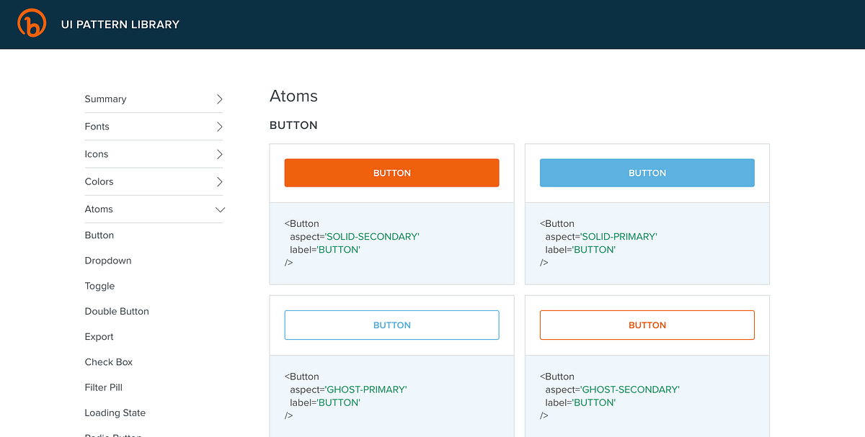The height and width of the screenshot is (437, 865).
Task: Click the UI Pattern Library header title
Action: point(120,24)
